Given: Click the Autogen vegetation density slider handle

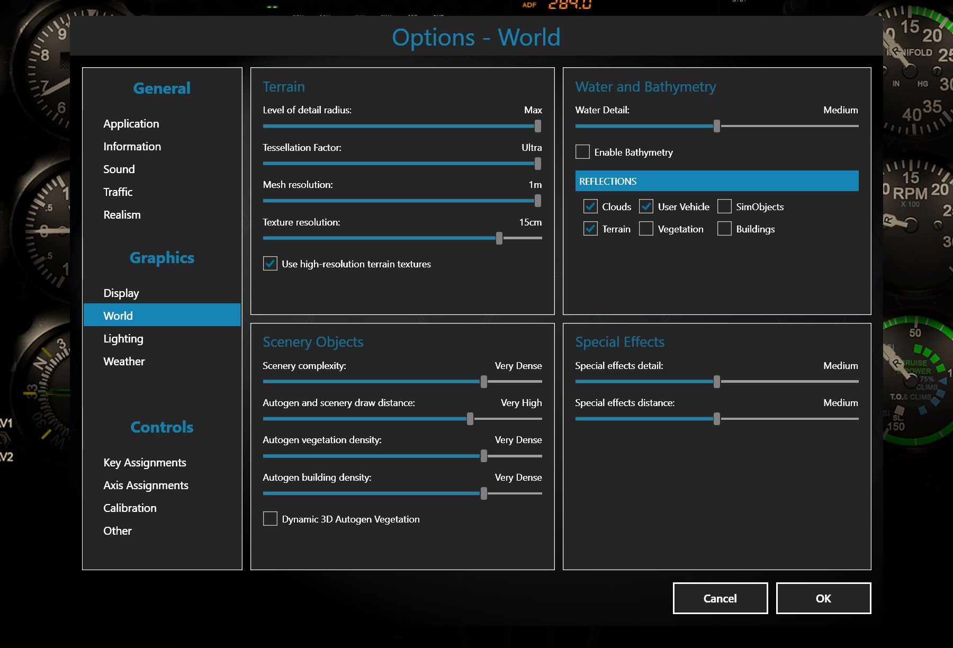Looking at the screenshot, I should 484,456.
